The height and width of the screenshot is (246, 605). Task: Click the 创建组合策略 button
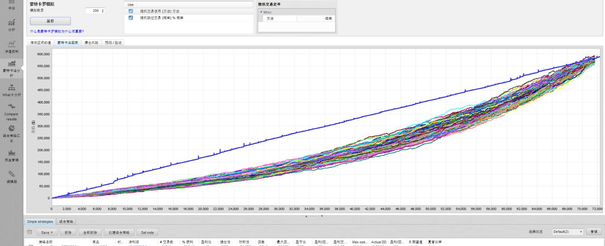[x=119, y=232]
